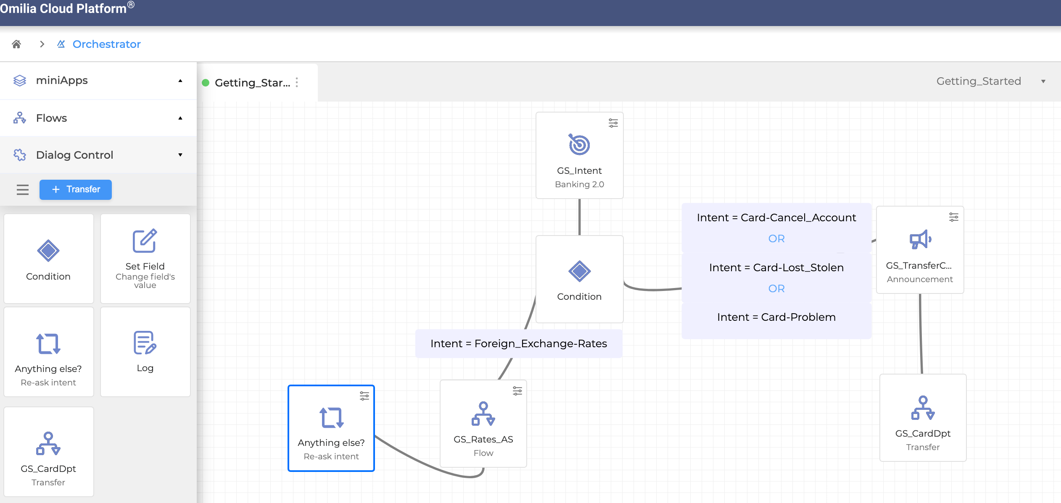Select the Set Field palette card

pyautogui.click(x=145, y=259)
